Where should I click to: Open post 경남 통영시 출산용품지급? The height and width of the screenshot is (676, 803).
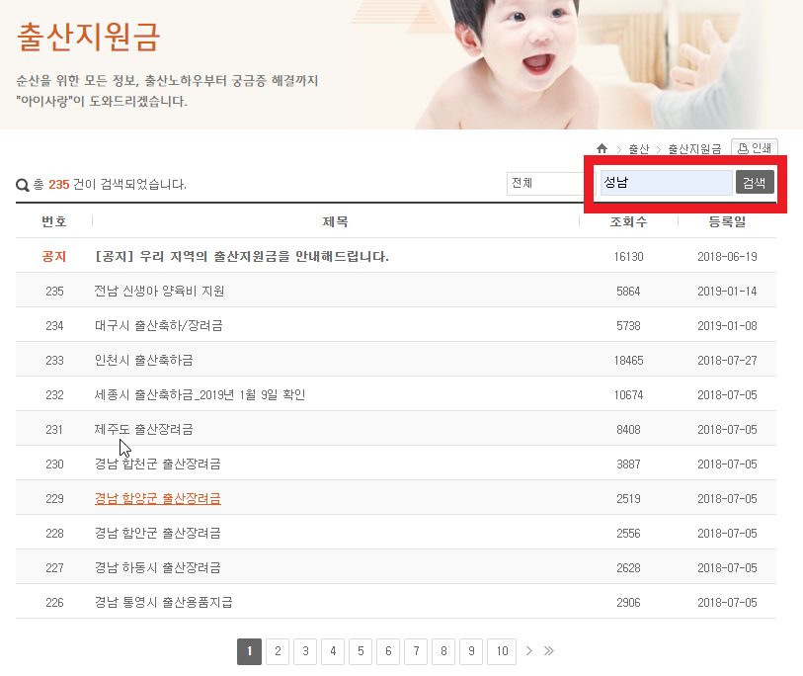163,603
